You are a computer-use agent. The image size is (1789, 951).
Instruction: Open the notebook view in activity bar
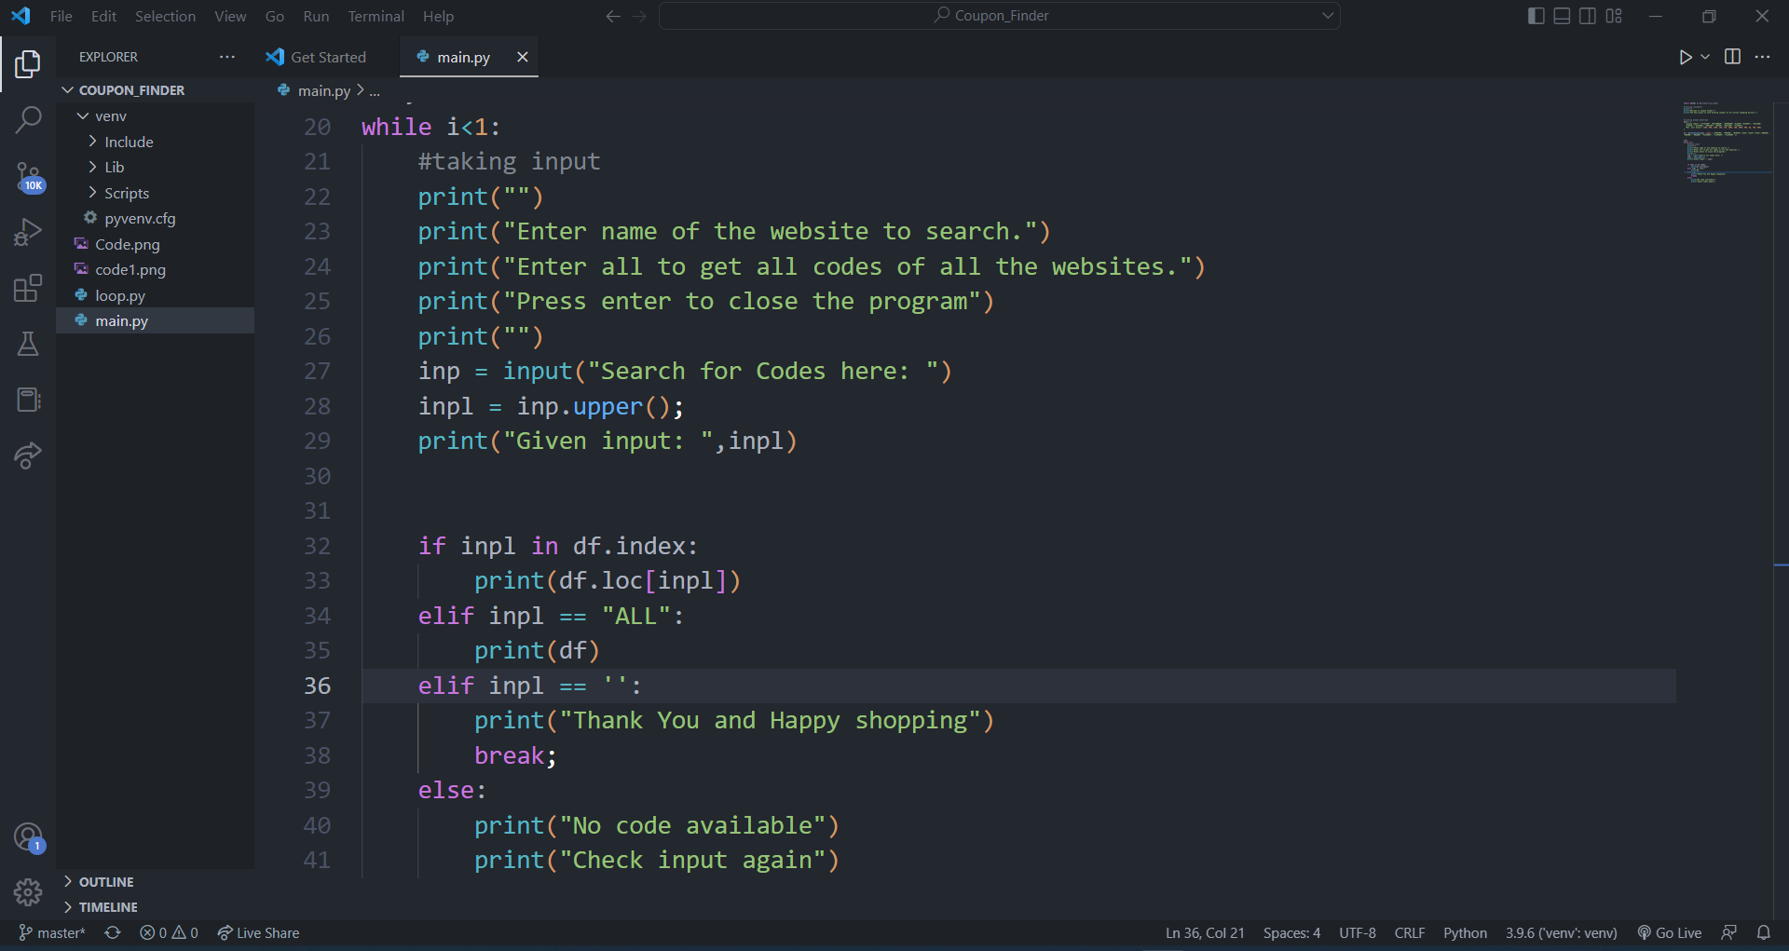(28, 400)
